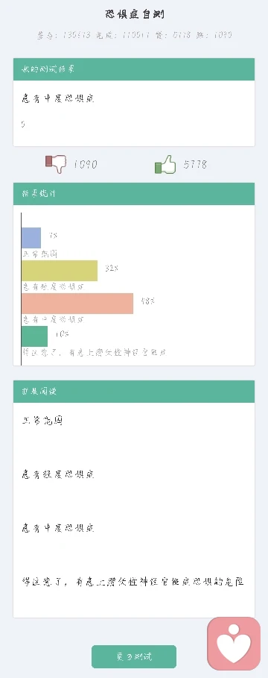
Task: Click the participation statistics line under title
Action: (x=134, y=35)
